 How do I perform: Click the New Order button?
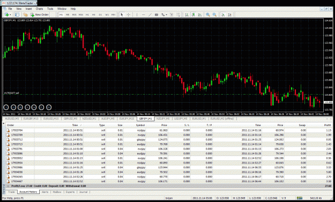tap(40, 15)
